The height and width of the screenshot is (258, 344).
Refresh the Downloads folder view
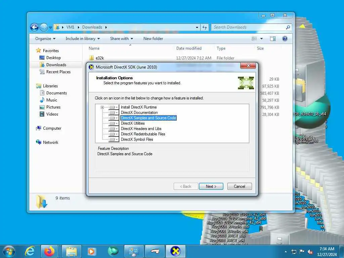click(x=205, y=28)
